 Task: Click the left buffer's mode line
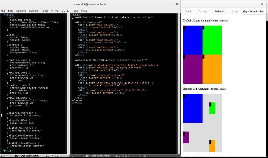[34, 156]
